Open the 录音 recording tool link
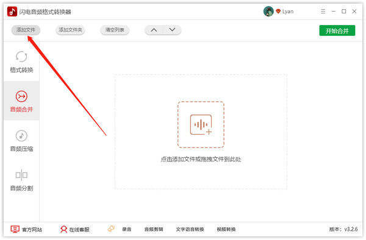Screen dimensions: 366x240 (127, 229)
